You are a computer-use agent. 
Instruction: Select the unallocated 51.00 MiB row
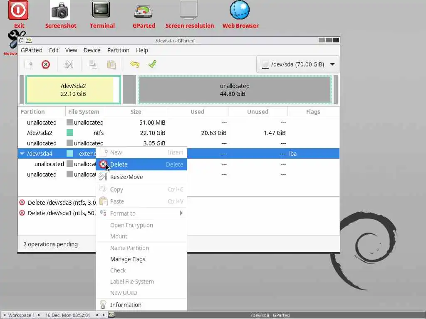pyautogui.click(x=178, y=123)
